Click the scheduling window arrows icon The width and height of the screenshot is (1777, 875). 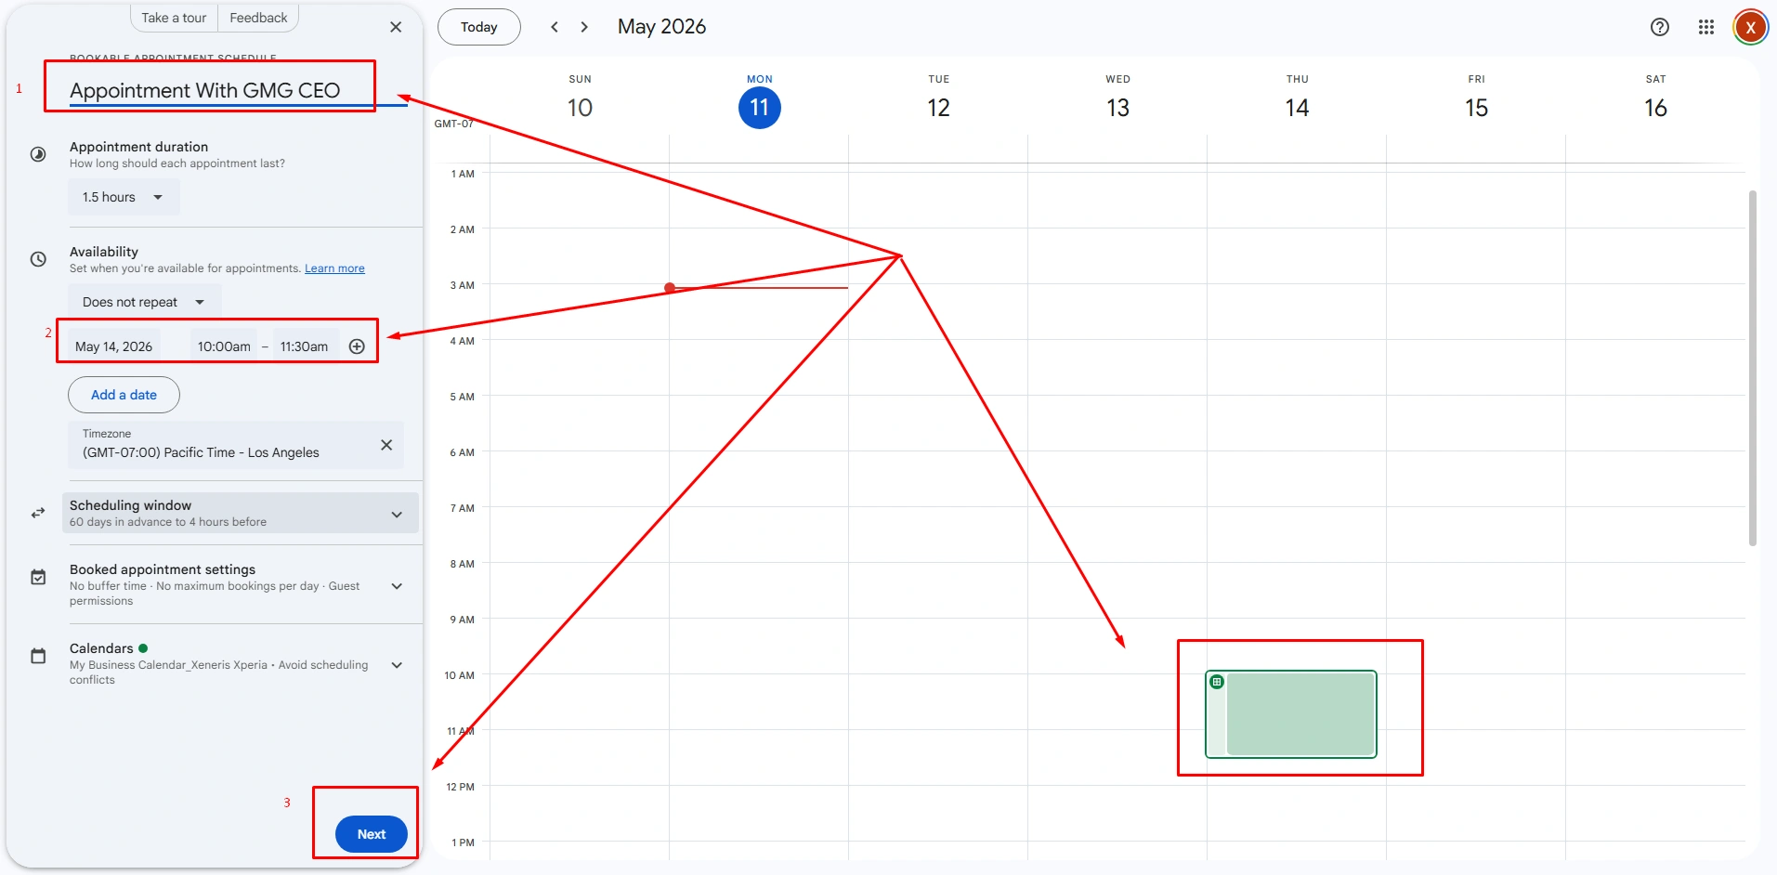tap(38, 513)
